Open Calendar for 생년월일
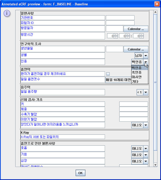 tap(136, 49)
